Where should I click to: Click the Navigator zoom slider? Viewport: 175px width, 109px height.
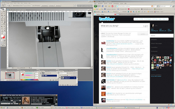point(11,80)
